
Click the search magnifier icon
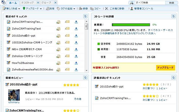tap(132, 3)
